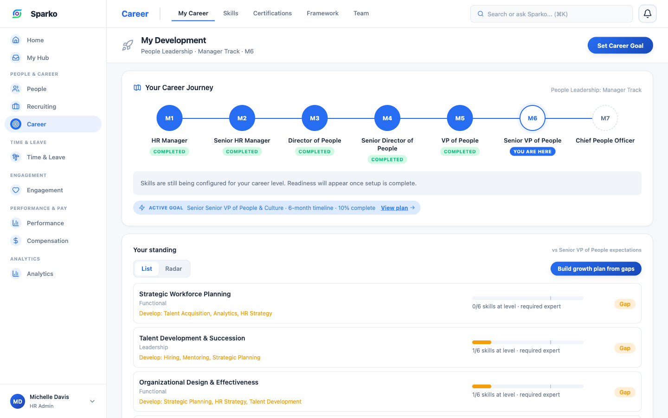
Task: Open the Organizational Design & Effectiveness row
Action: point(387,392)
